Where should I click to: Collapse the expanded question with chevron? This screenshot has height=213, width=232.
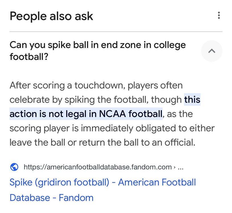(x=212, y=51)
